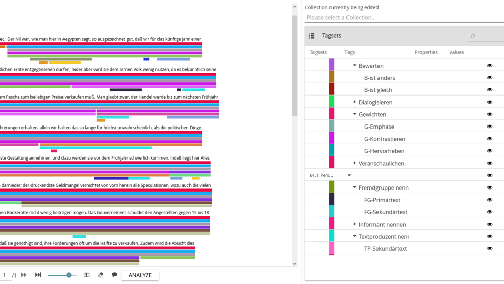504x284 pixels.
Task: Click the Properties column header
Action: coord(426,52)
